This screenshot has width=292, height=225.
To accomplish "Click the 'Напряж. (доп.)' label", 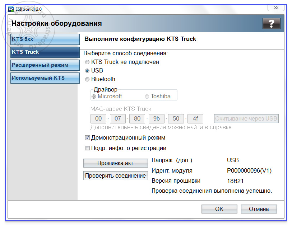I will [x=172, y=160].
